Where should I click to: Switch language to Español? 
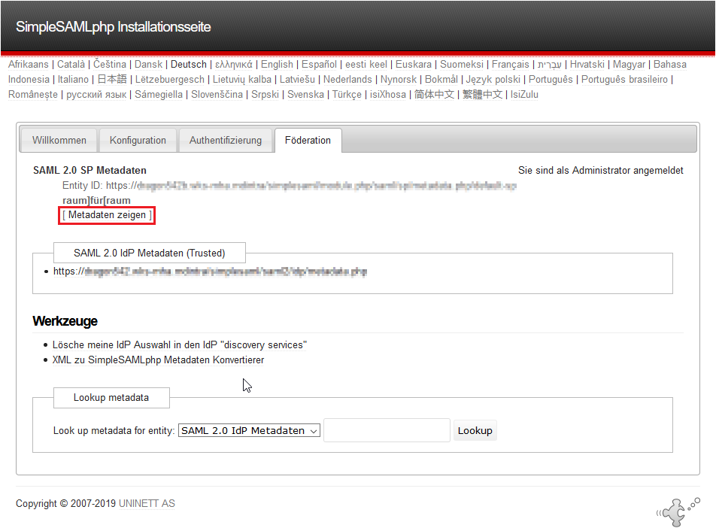pyautogui.click(x=319, y=65)
